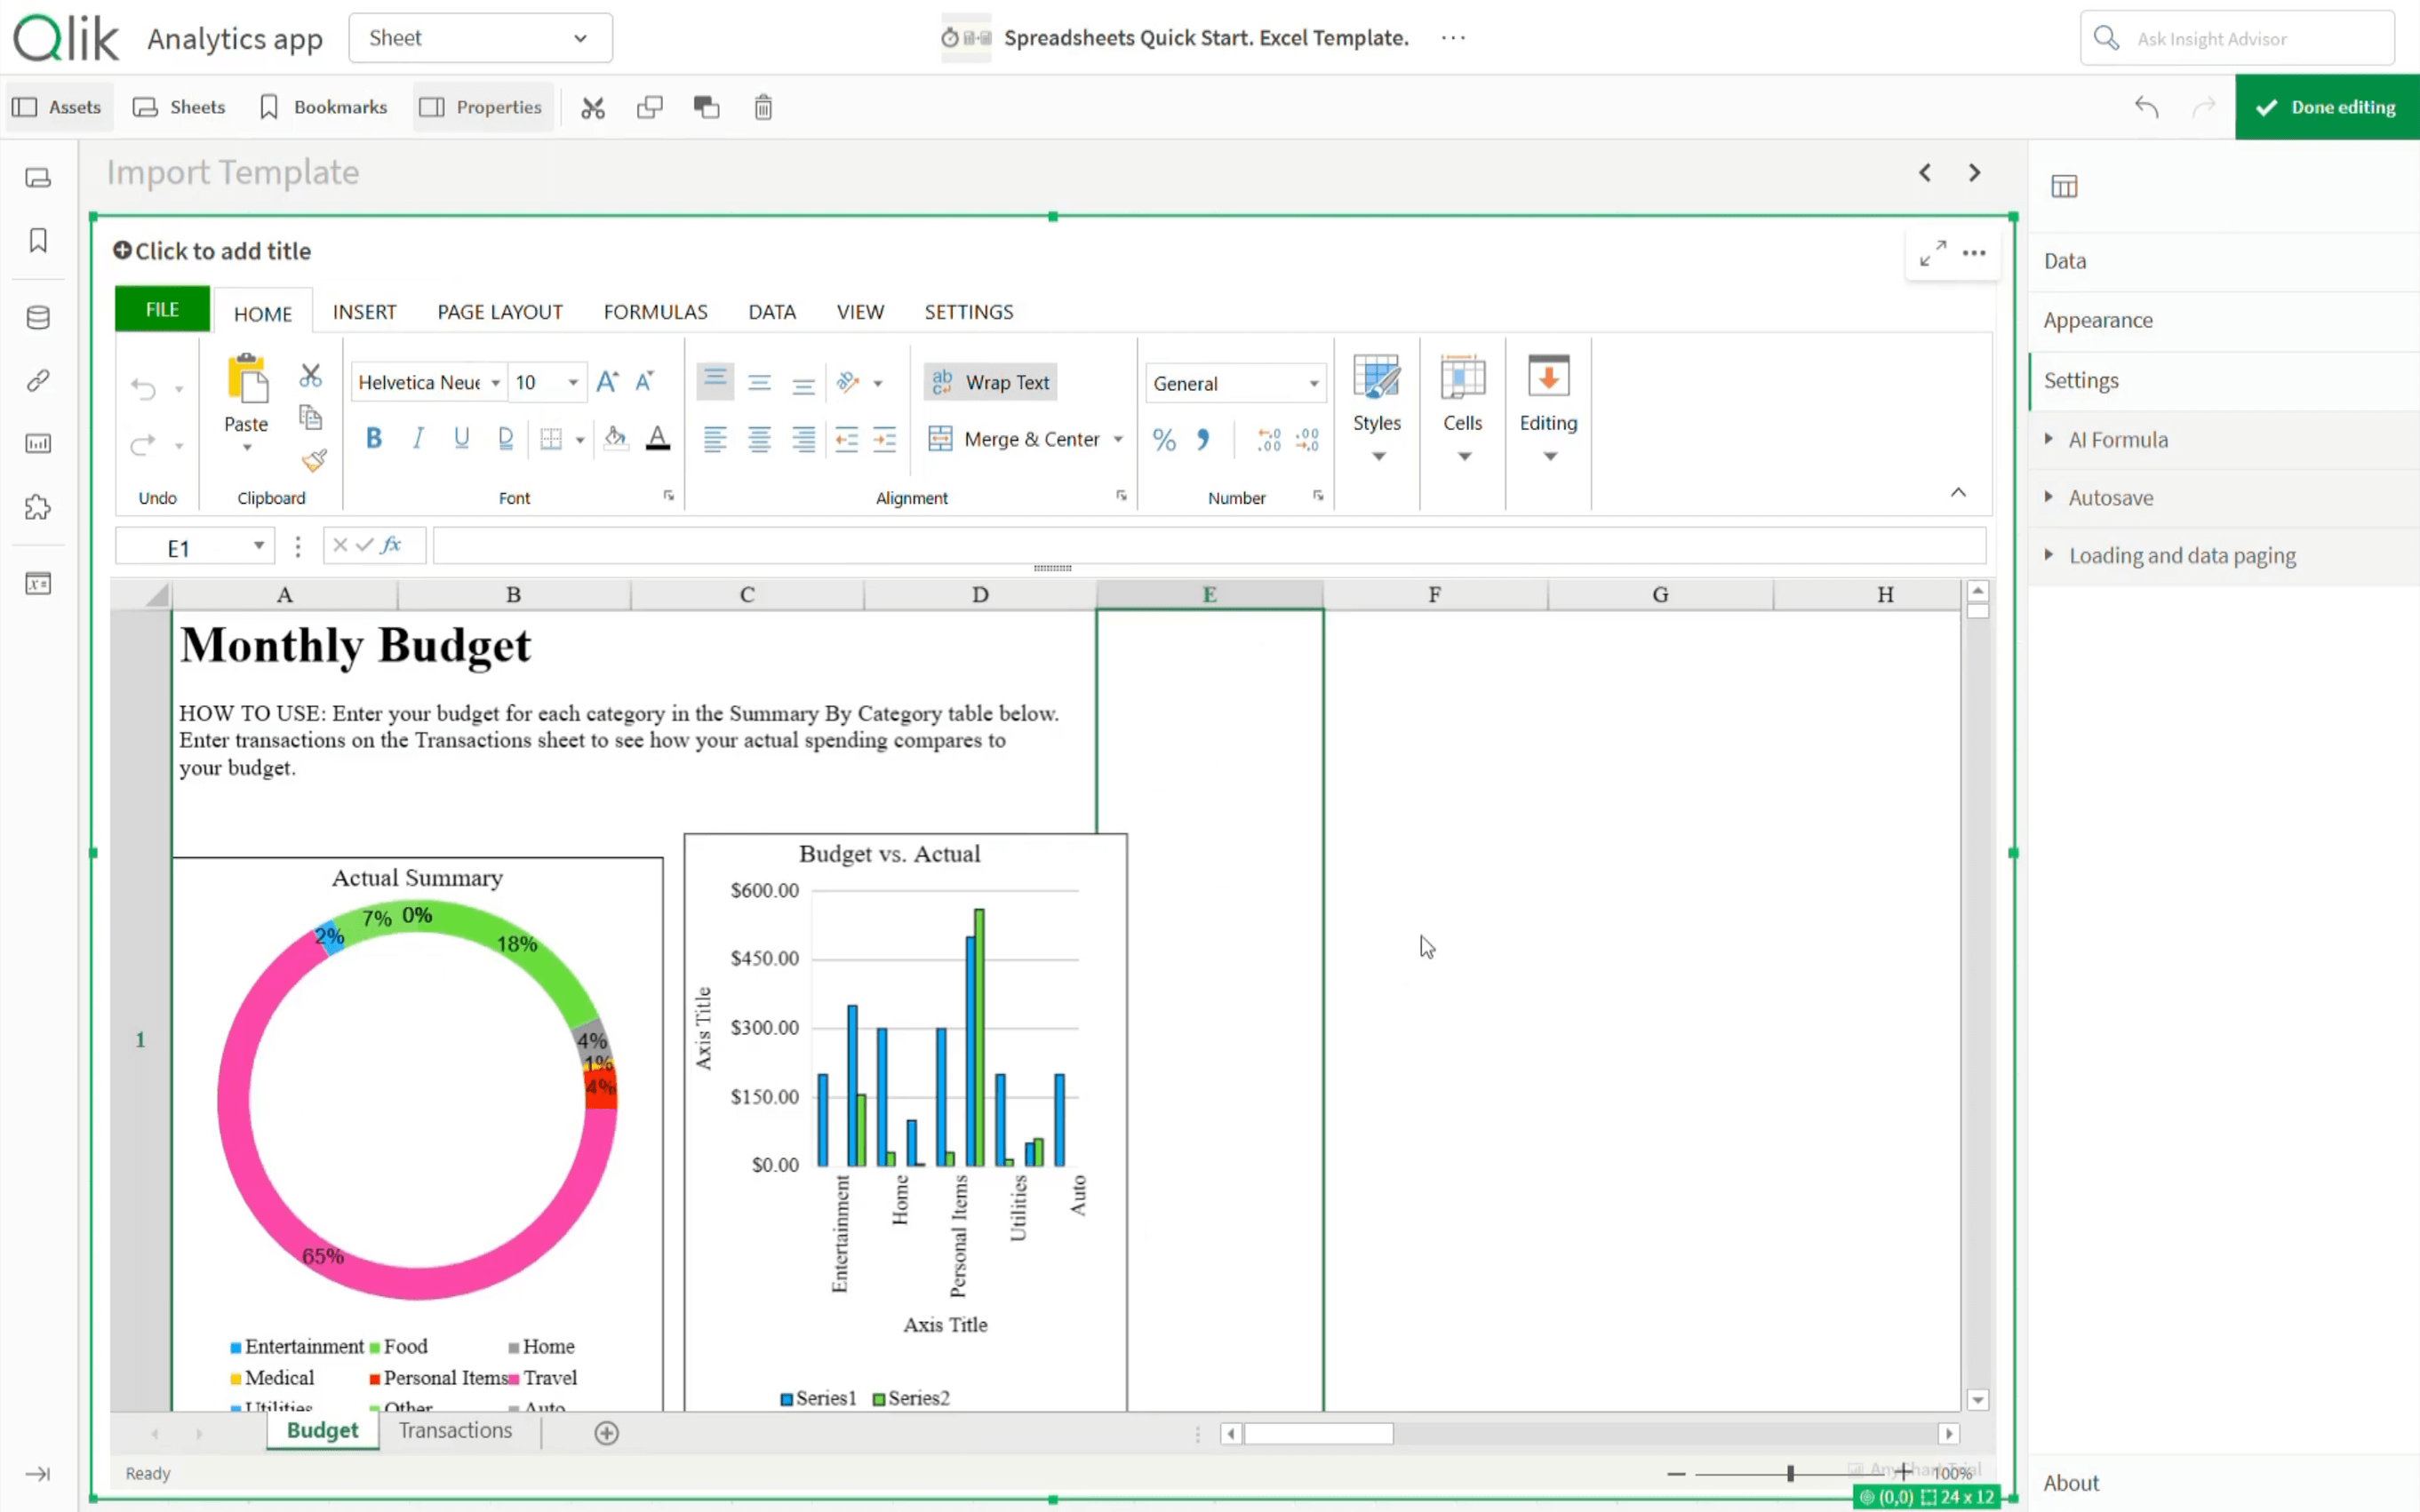Click the Done editing button
The image size is (2420, 1512).
(2326, 107)
